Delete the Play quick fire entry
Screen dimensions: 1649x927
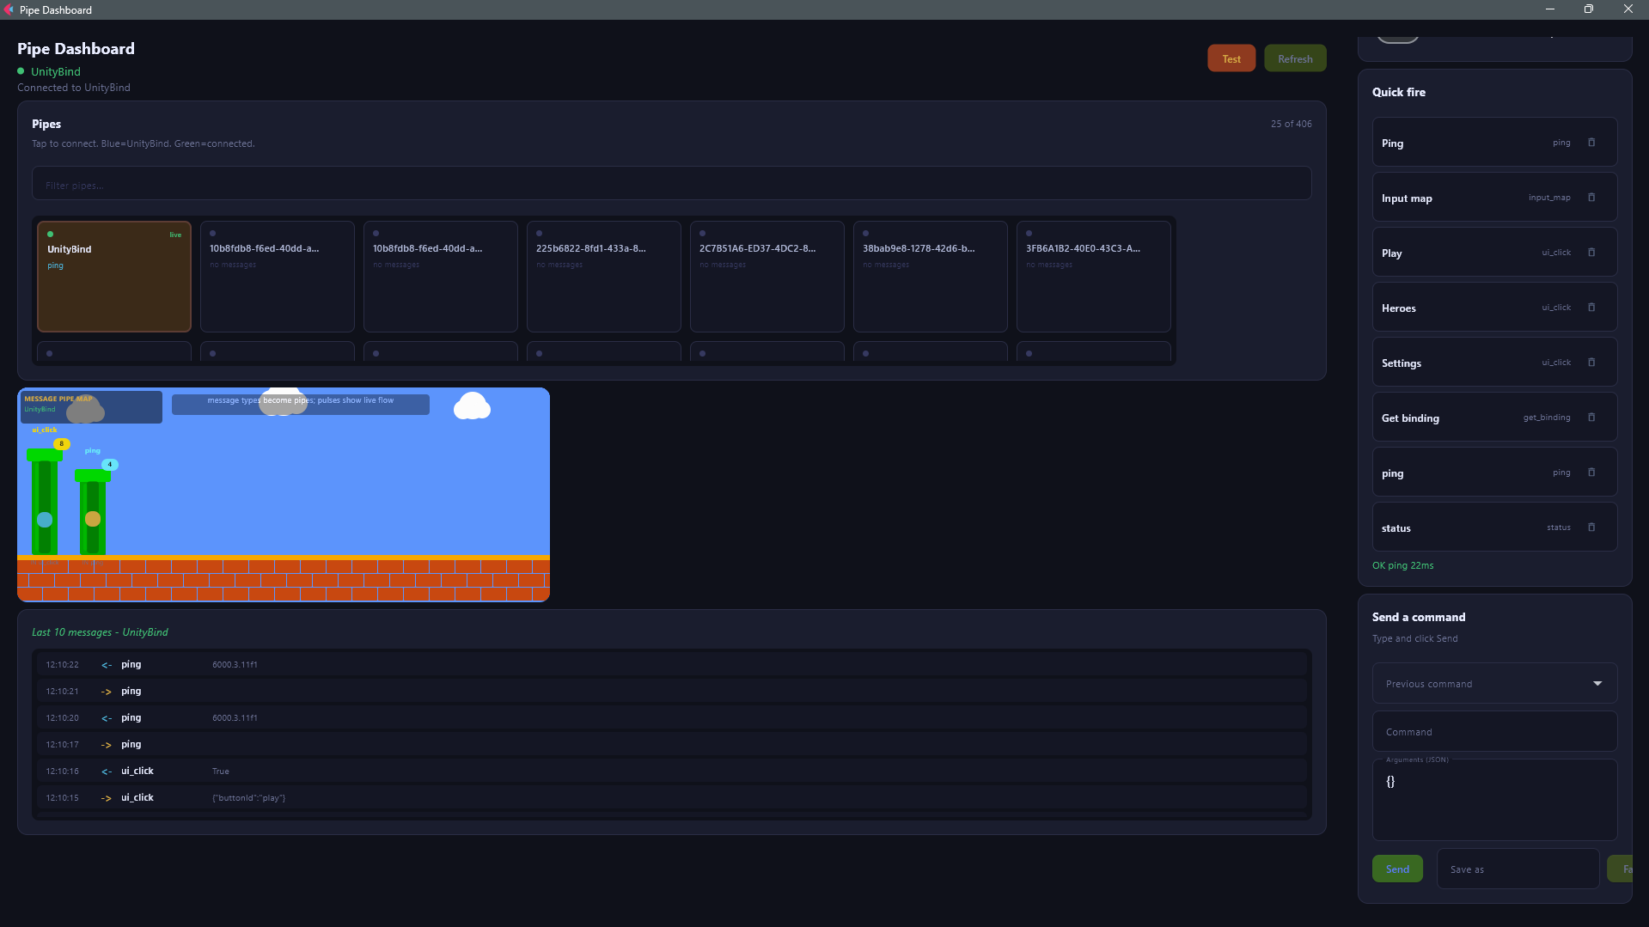[x=1591, y=253]
